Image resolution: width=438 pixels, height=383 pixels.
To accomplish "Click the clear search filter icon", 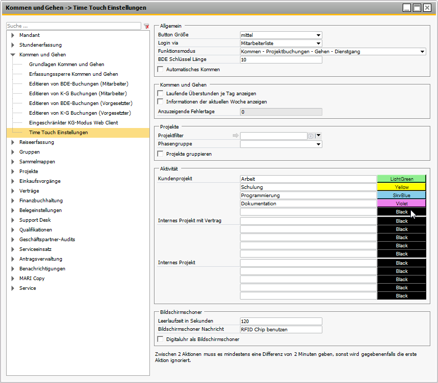I will click(146, 26).
